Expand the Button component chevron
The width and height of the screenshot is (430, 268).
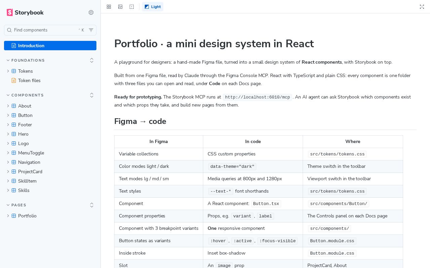tap(8, 115)
